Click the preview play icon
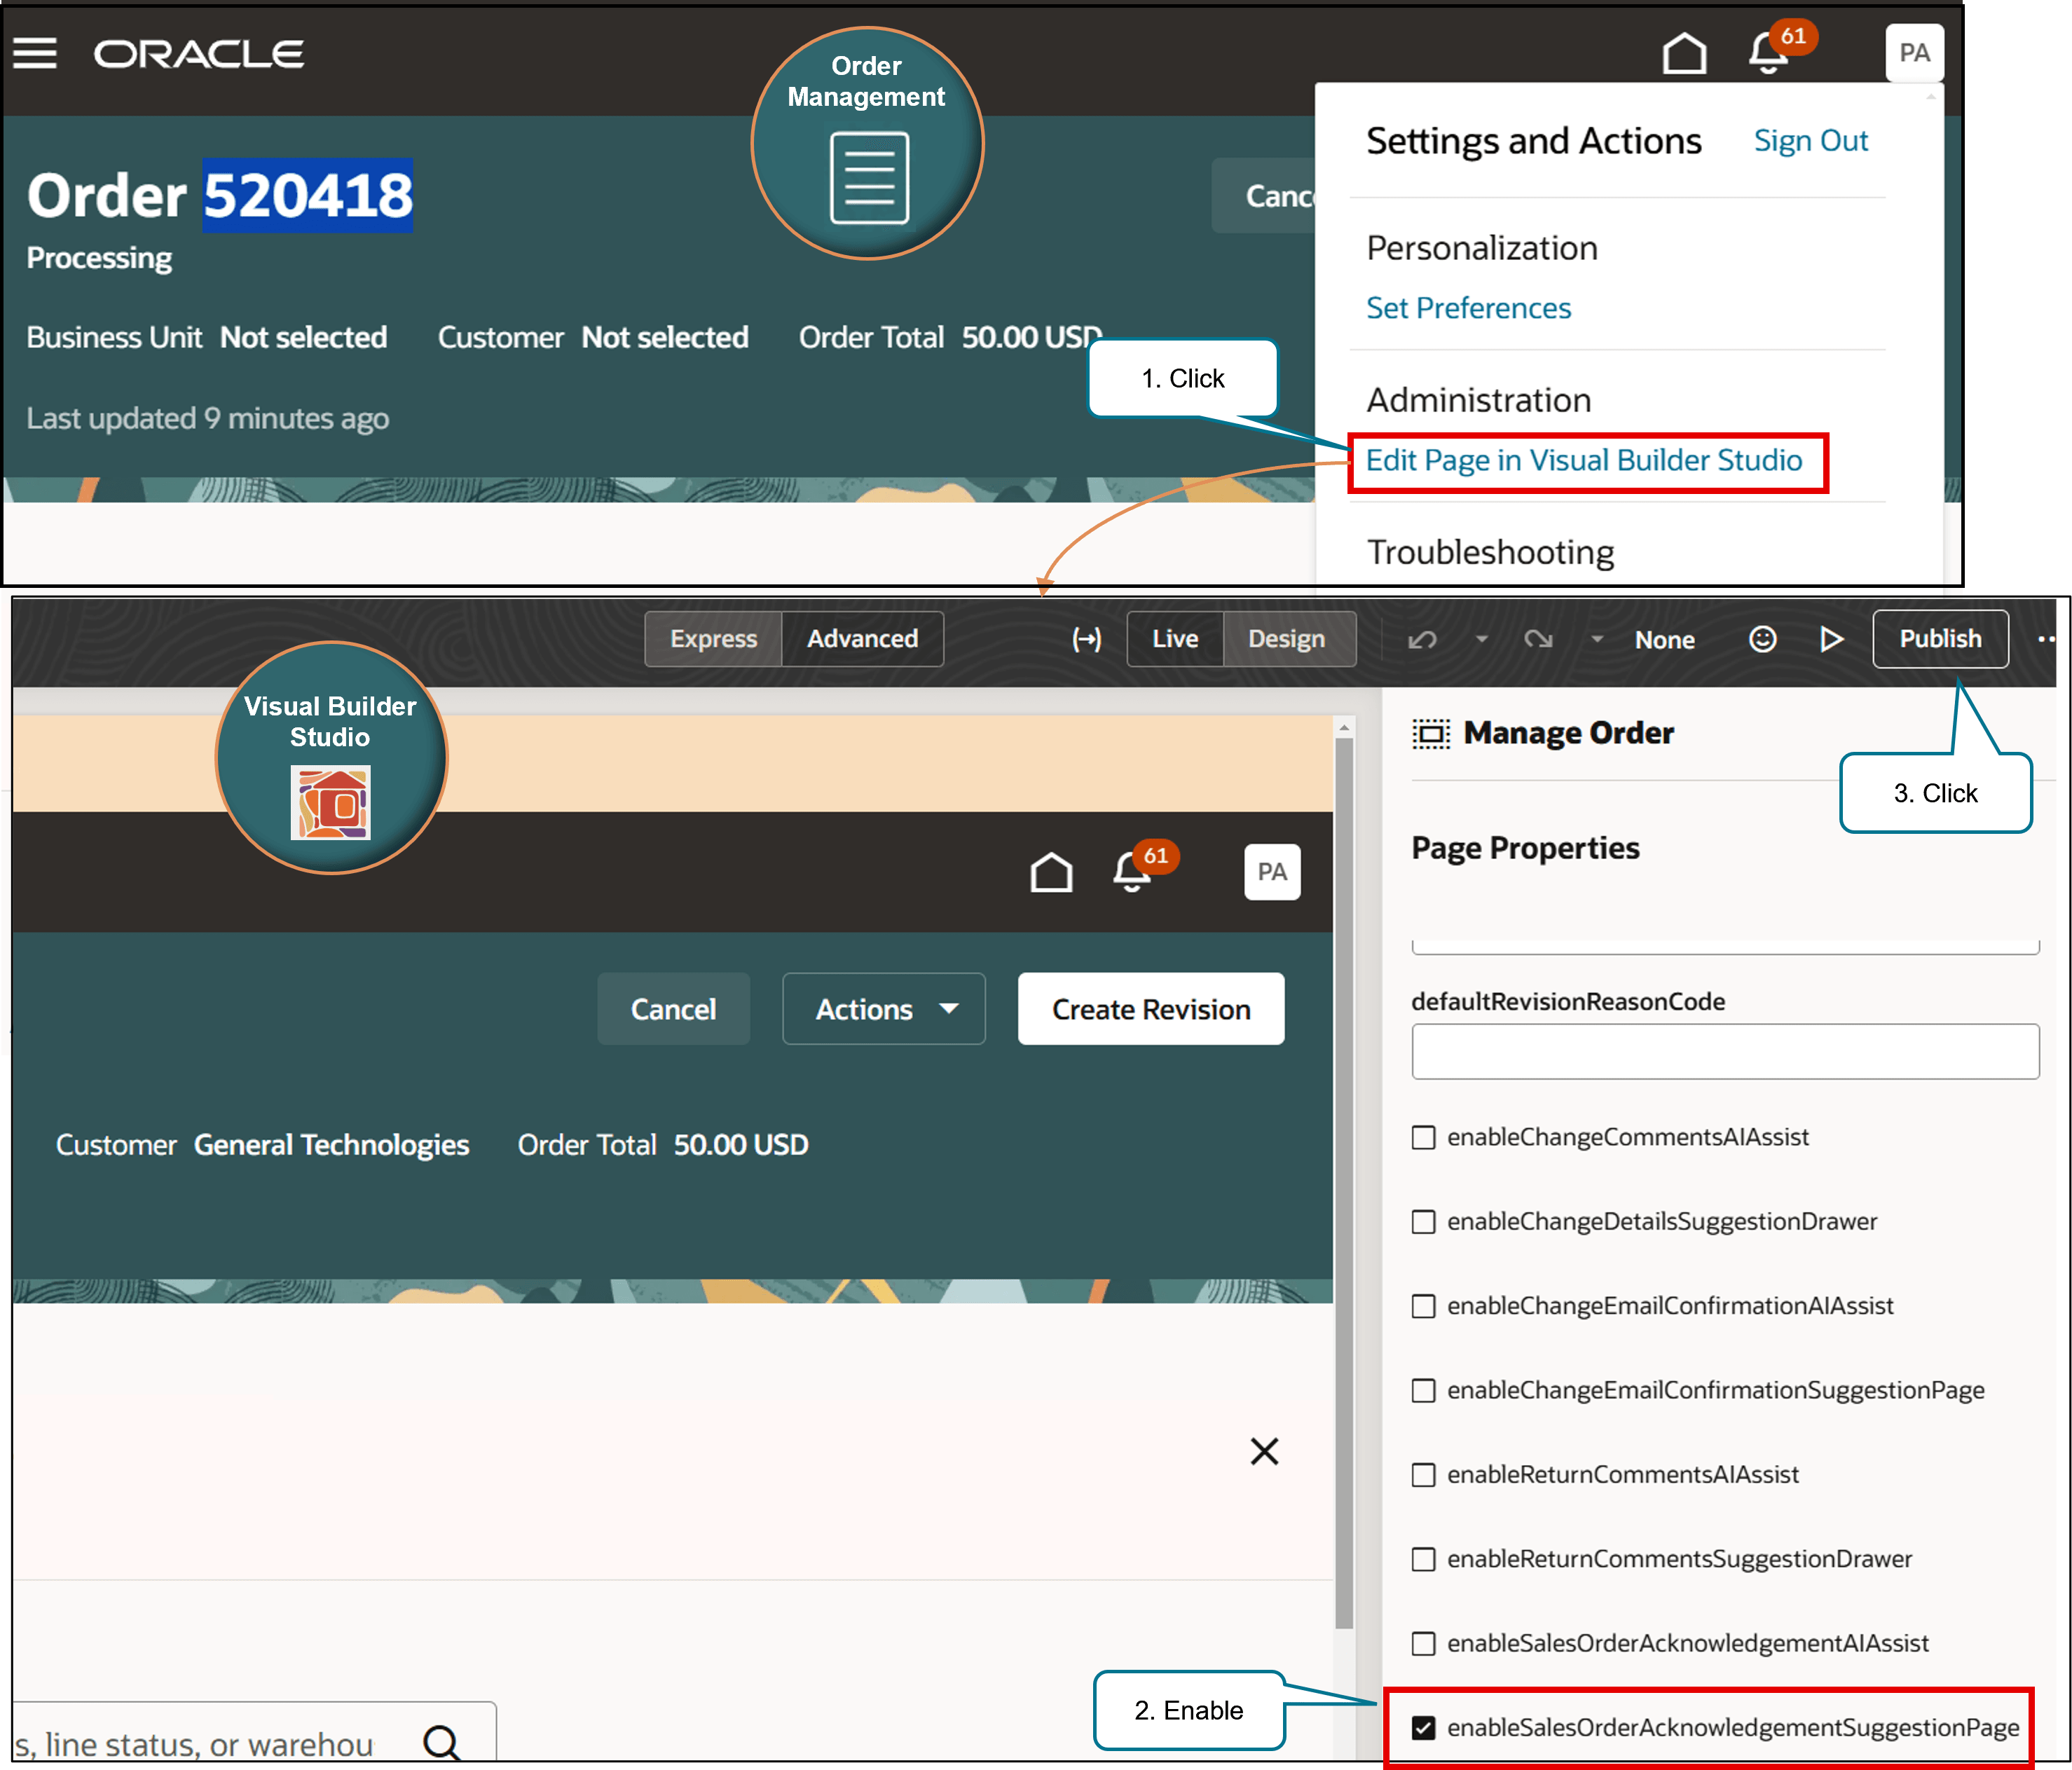2072x1770 pixels. coord(1831,640)
